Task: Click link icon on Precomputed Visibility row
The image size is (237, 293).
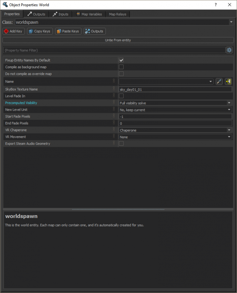Action: 114,102
